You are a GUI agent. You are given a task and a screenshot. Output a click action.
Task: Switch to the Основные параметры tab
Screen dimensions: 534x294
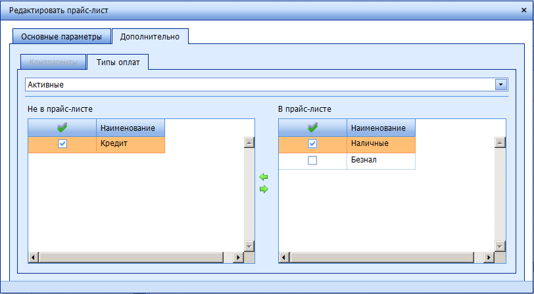[x=61, y=37]
